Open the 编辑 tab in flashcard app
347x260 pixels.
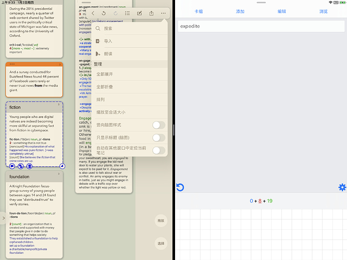(282, 11)
